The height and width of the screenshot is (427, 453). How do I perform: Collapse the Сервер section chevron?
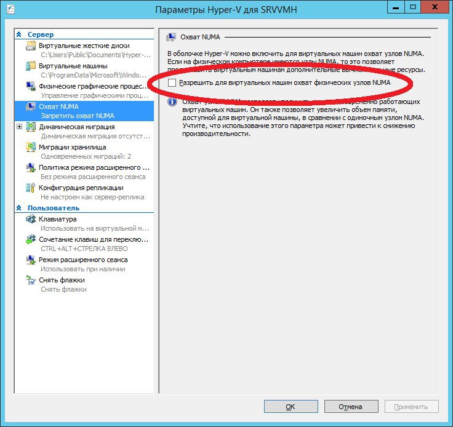point(19,34)
